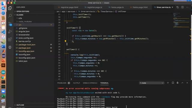Close the terminal panel

click(x=187, y=83)
